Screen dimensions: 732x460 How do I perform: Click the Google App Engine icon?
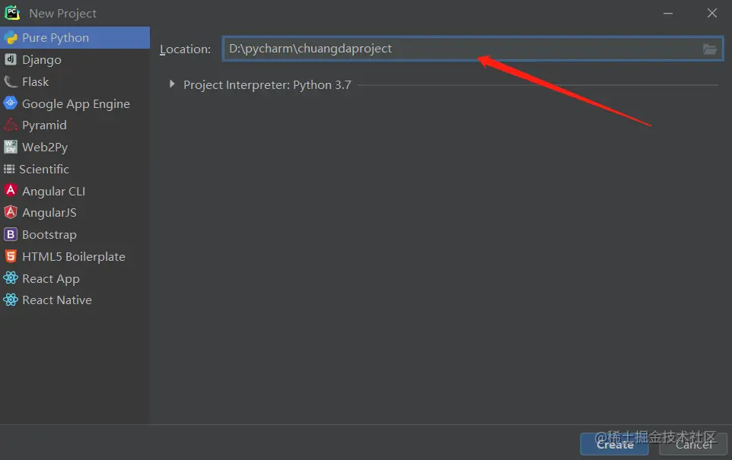11,103
